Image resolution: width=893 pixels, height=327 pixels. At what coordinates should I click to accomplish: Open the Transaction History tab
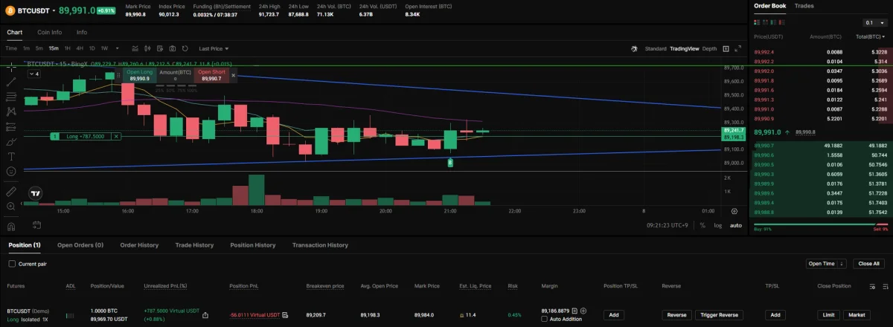pos(320,245)
